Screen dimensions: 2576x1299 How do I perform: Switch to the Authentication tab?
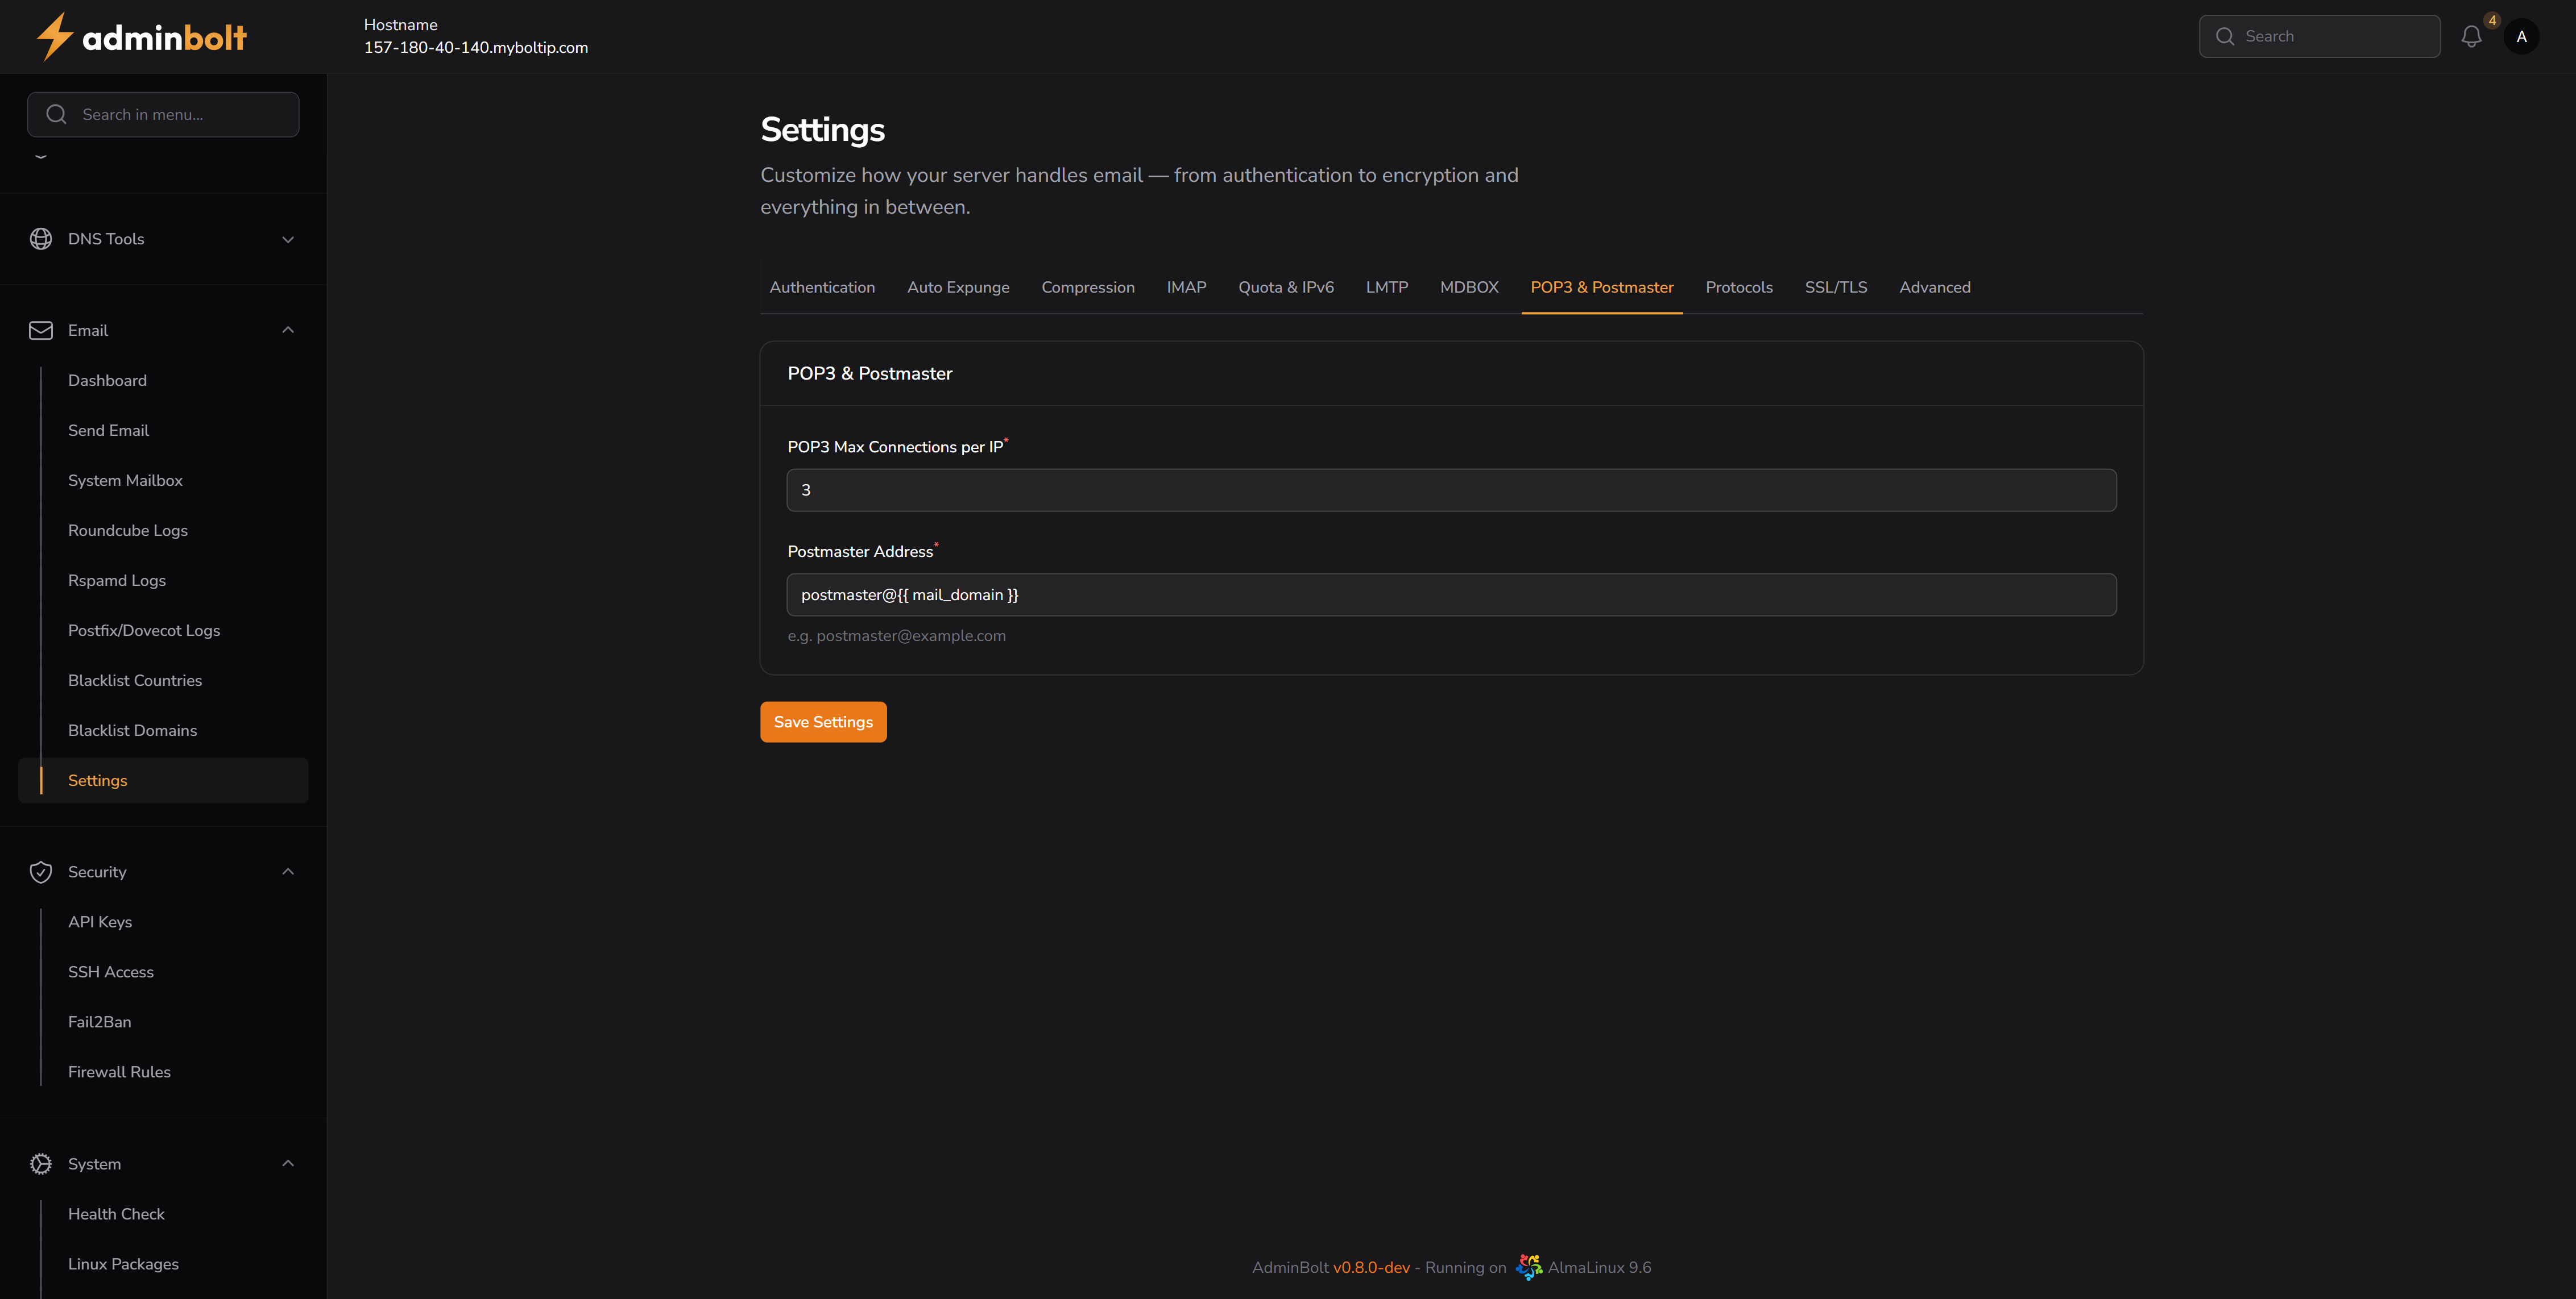pyautogui.click(x=822, y=288)
